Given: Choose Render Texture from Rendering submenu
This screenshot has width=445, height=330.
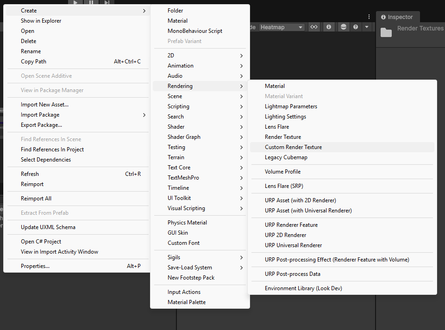Looking at the screenshot, I should pos(283,137).
